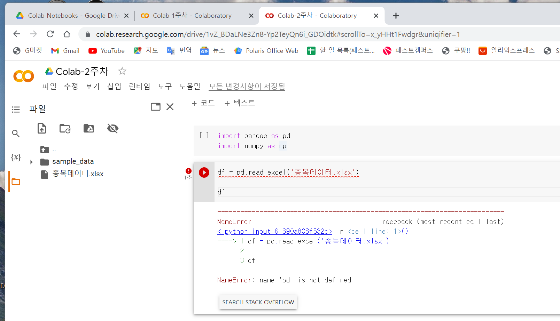Switch to Colab 1주차 tab
Image resolution: width=560 pixels, height=321 pixels.
tap(192, 16)
